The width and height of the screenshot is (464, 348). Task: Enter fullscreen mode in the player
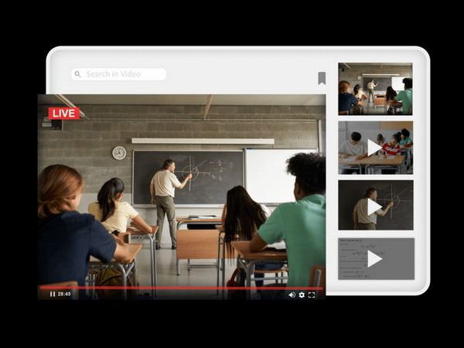click(x=312, y=295)
